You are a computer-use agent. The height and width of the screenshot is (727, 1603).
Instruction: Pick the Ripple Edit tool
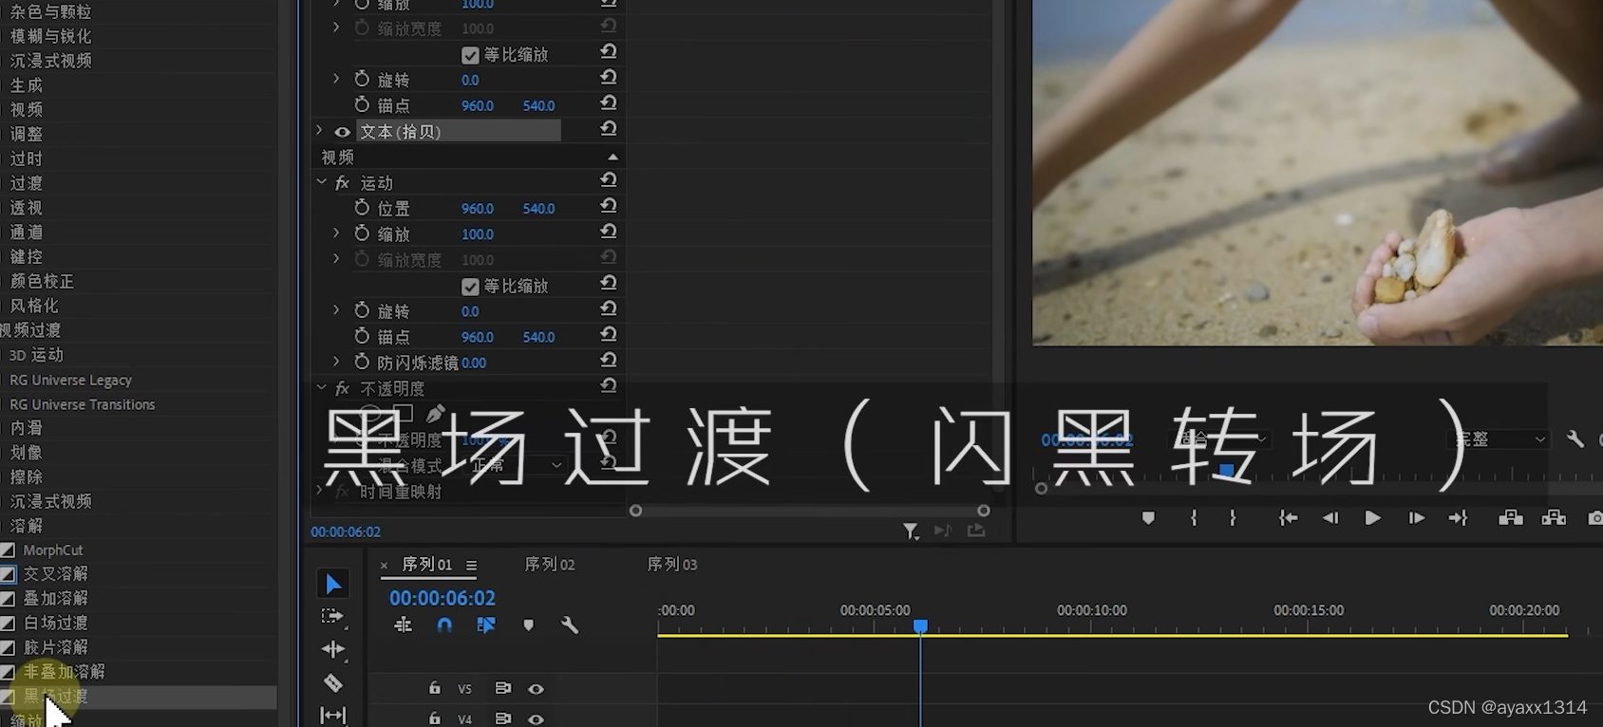coord(333,649)
